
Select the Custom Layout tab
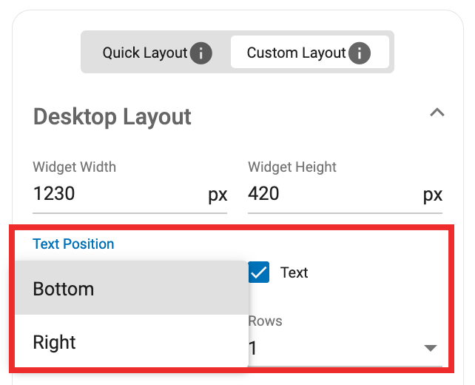296,53
